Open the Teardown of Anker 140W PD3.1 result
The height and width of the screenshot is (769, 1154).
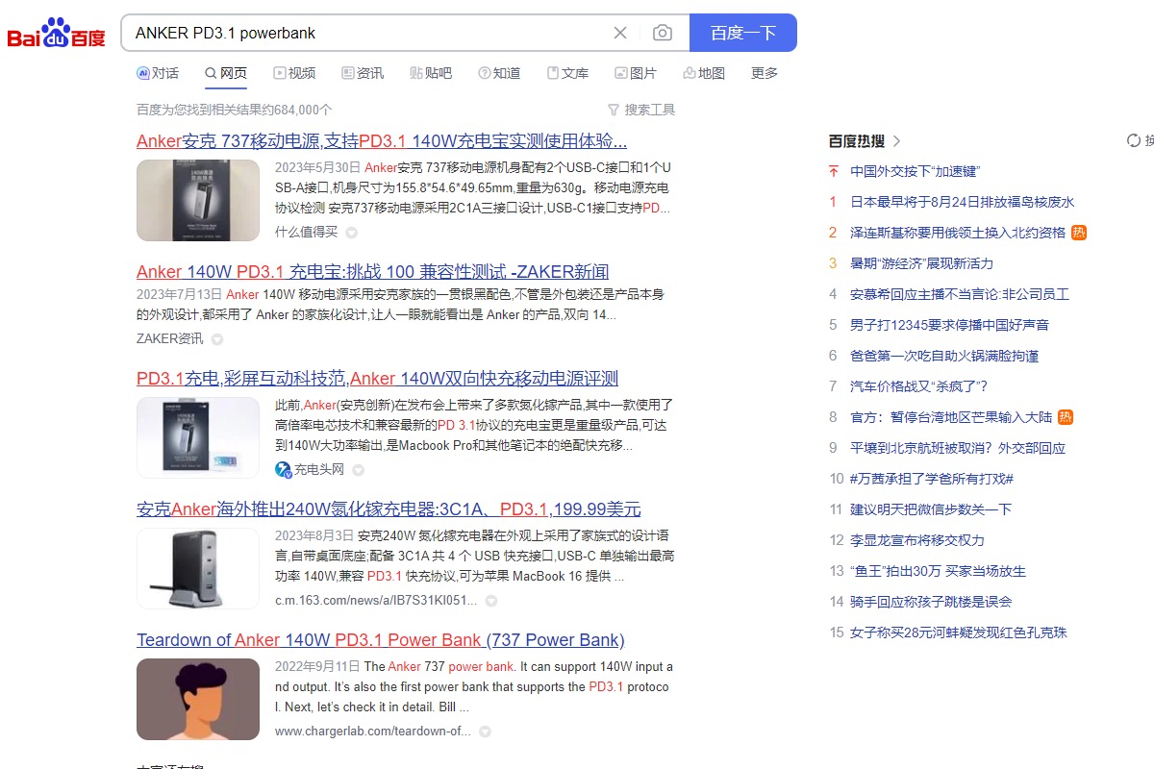(381, 640)
